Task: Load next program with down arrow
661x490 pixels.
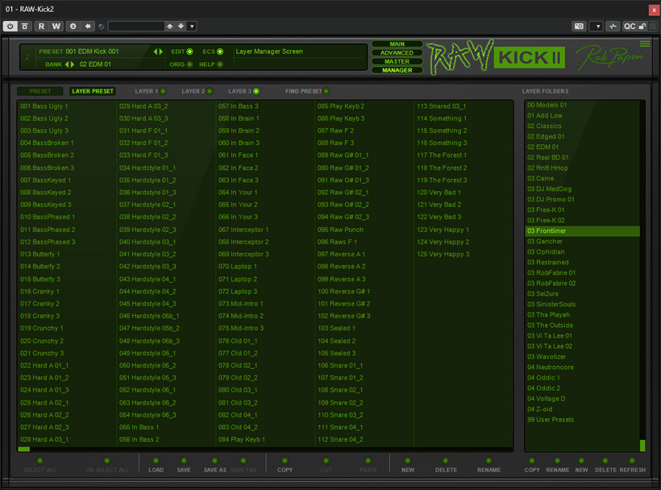Action: click(x=181, y=26)
